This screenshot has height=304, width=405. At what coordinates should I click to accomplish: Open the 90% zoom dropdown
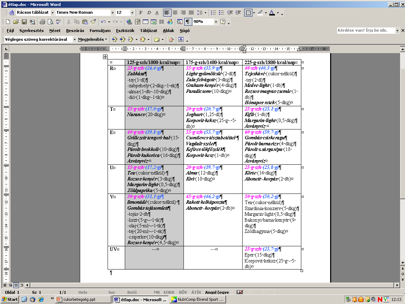[x=216, y=22]
